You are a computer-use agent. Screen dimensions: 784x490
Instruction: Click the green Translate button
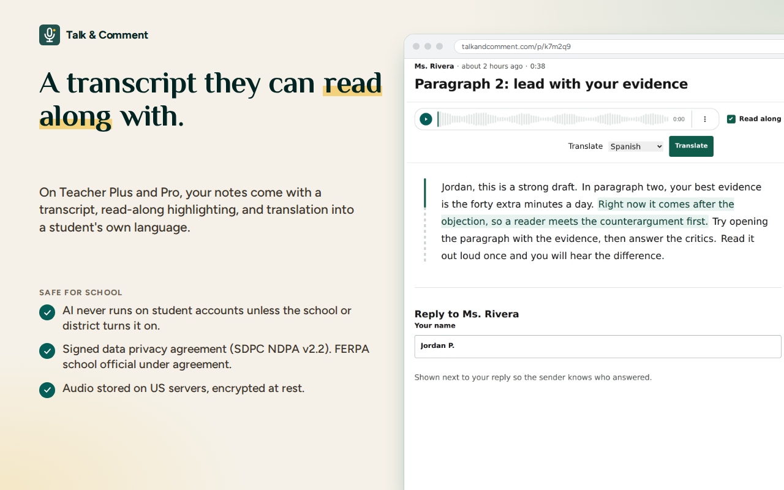click(x=691, y=146)
